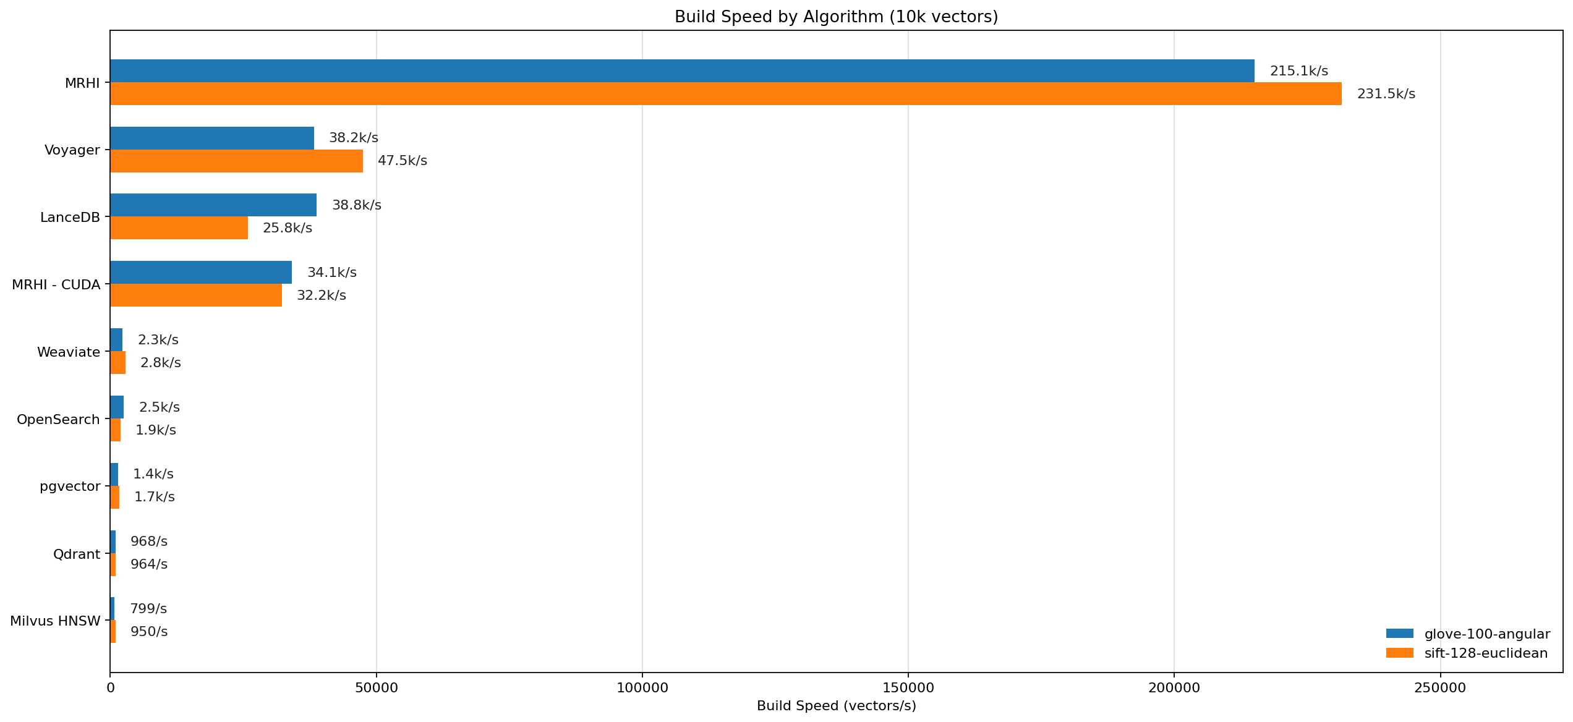Click the '1.4k/s' value label
Viewport: 1573px width, 722px height.
point(153,474)
